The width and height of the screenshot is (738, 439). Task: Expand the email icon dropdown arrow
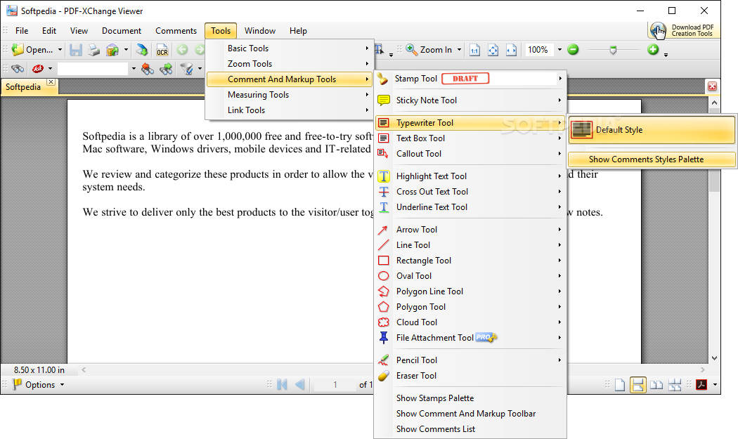coord(126,49)
